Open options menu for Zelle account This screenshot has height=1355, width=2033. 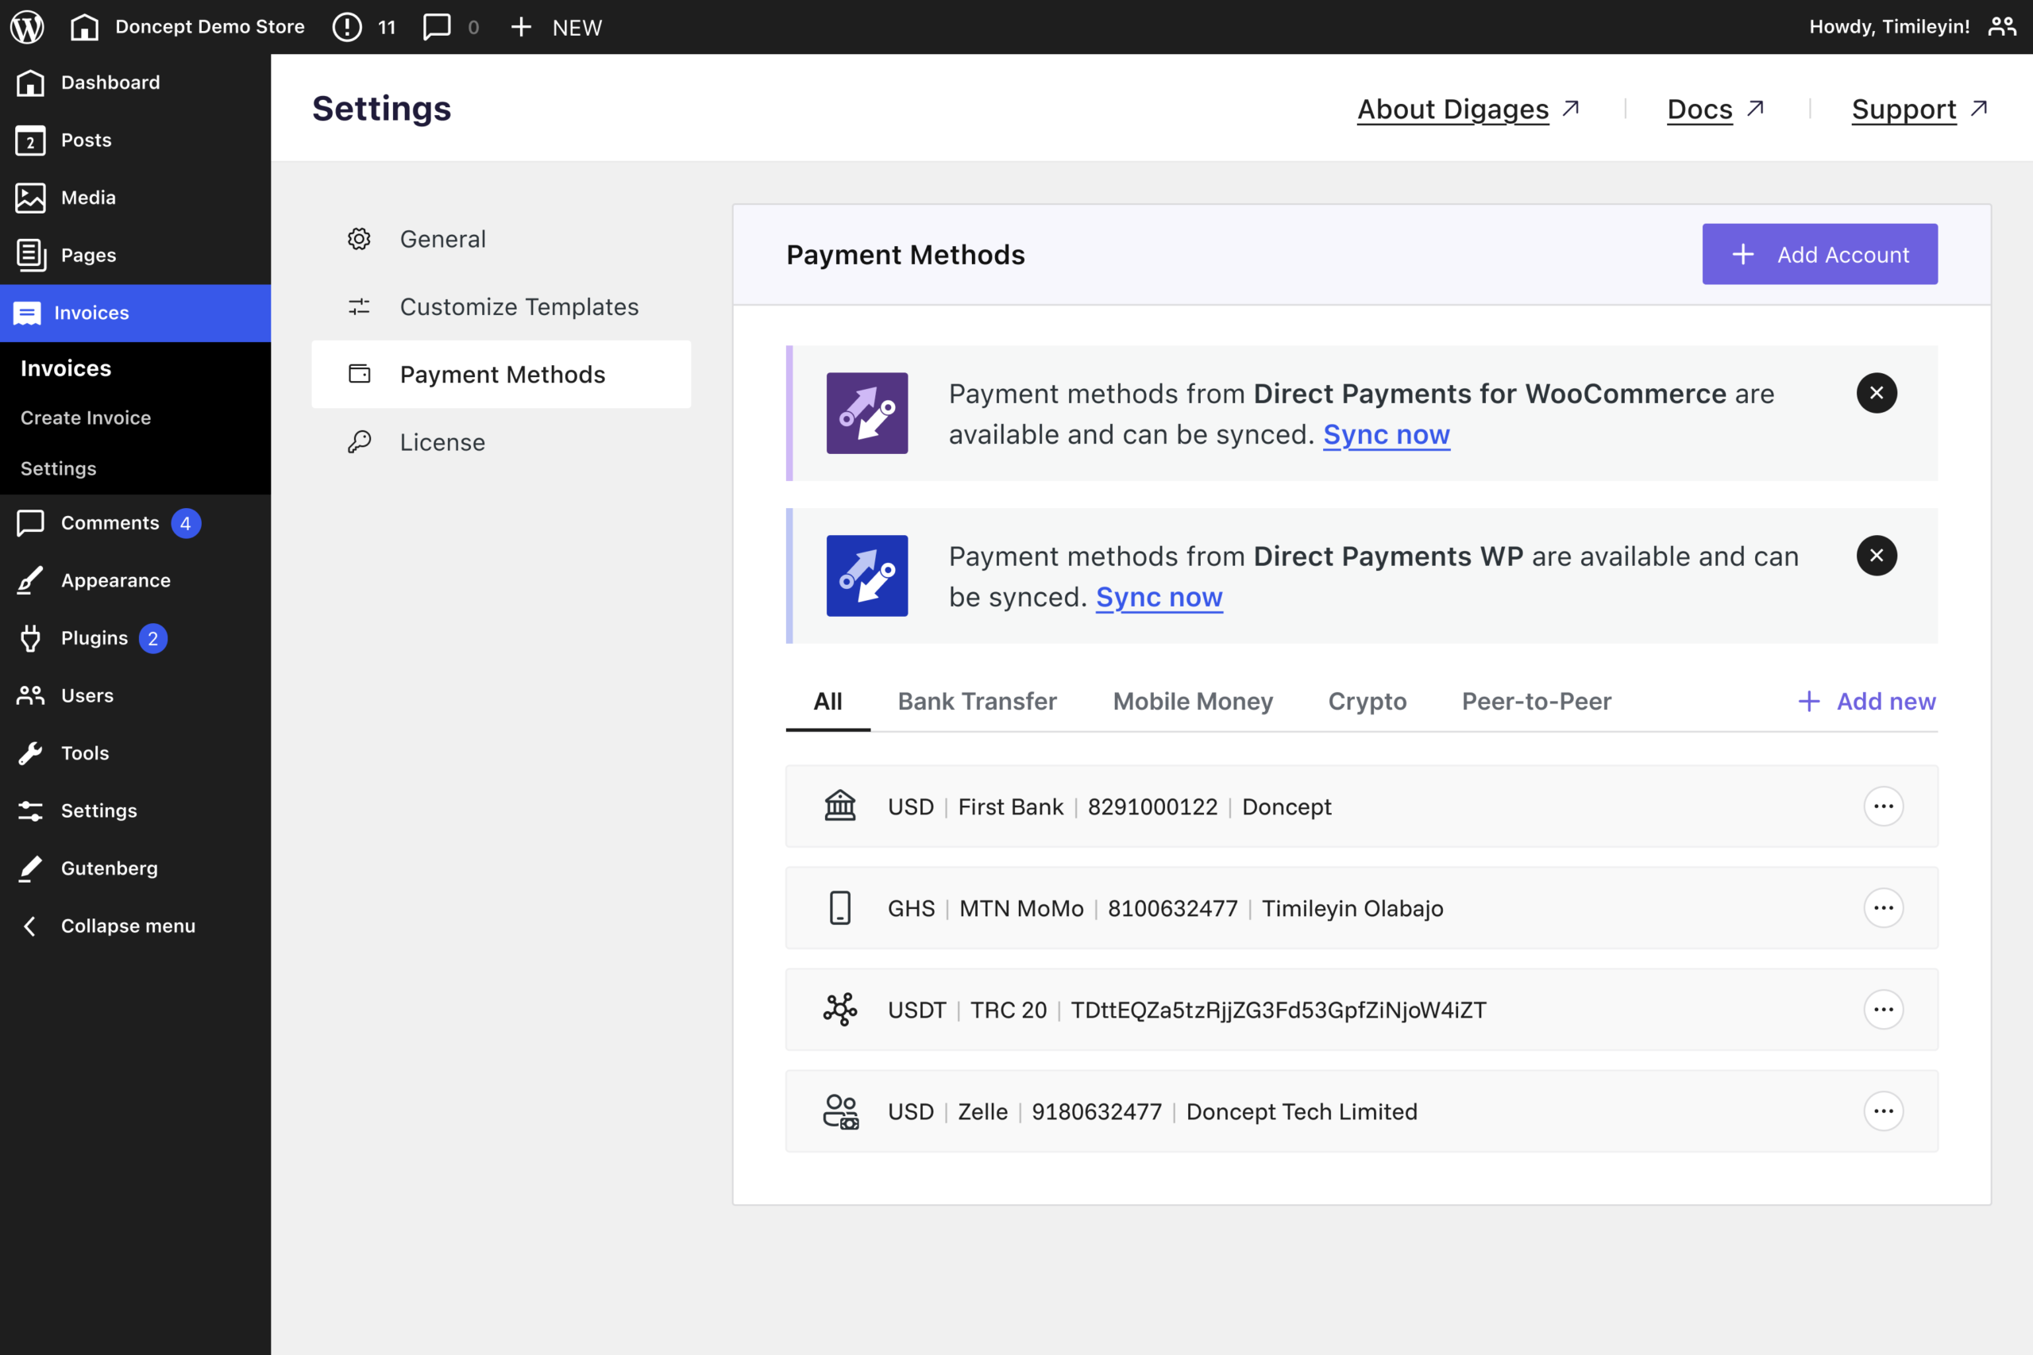pos(1883,1111)
